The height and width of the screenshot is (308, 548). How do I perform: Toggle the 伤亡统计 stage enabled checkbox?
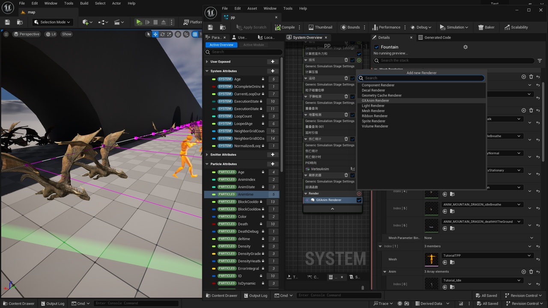click(x=352, y=139)
